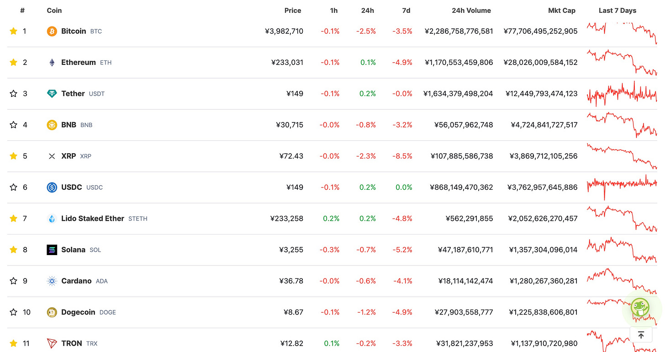Click Bitcoin price ¥3,982,710
The width and height of the screenshot is (665, 352).
pyautogui.click(x=284, y=31)
